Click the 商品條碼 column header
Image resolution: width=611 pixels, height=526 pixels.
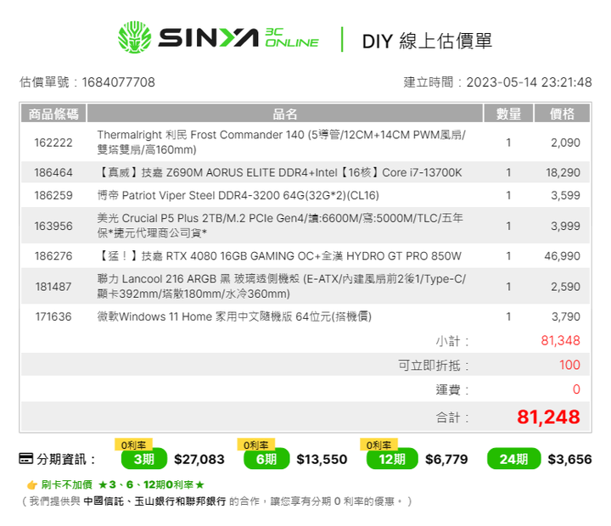click(53, 114)
